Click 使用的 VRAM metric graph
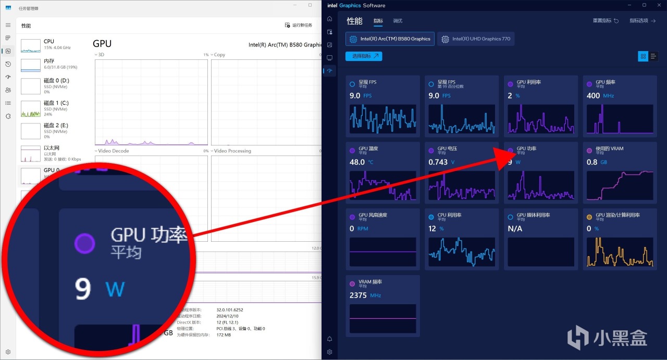667x360 pixels. pos(620,185)
